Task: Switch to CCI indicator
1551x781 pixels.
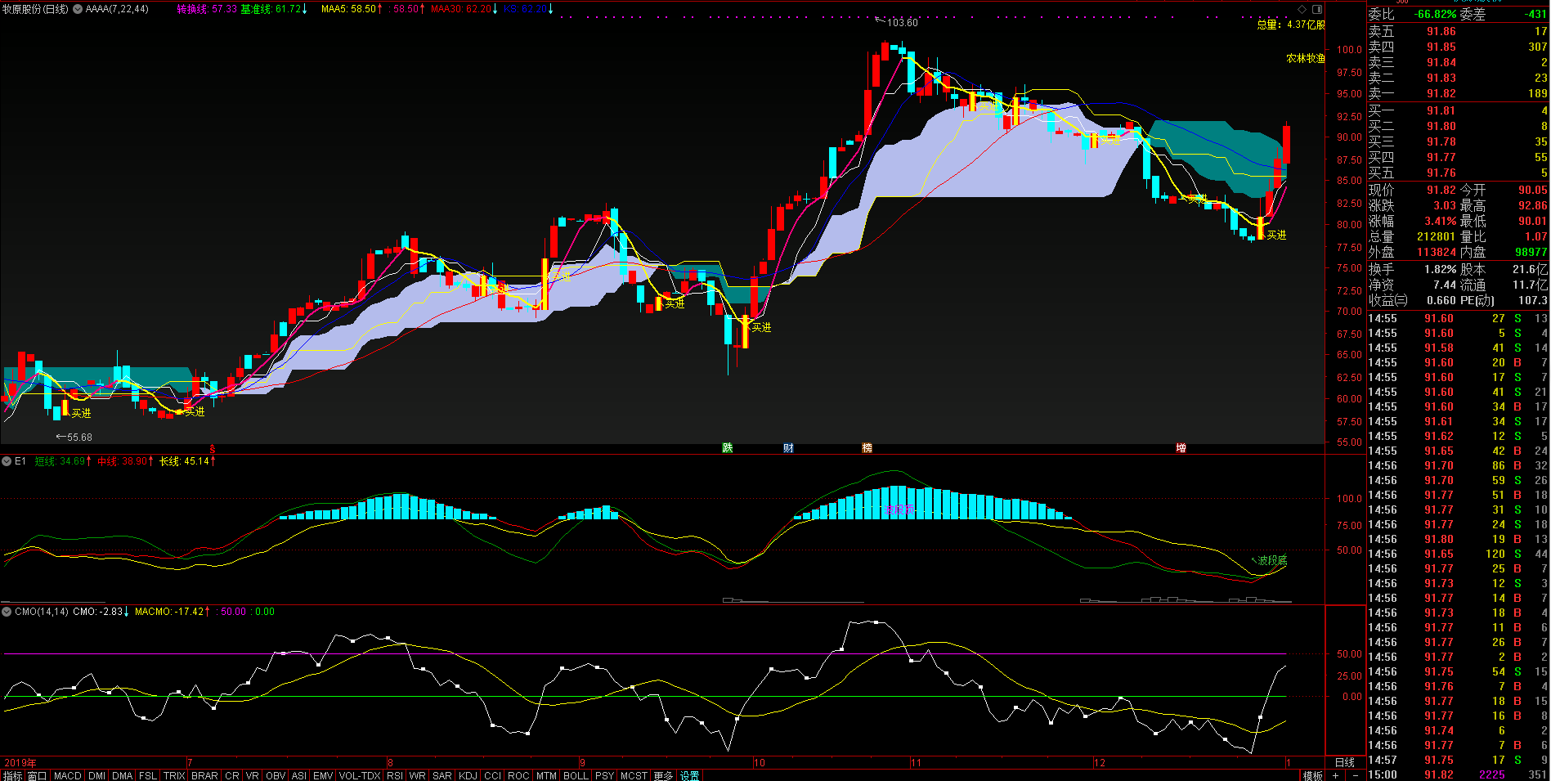Action: pos(493,775)
